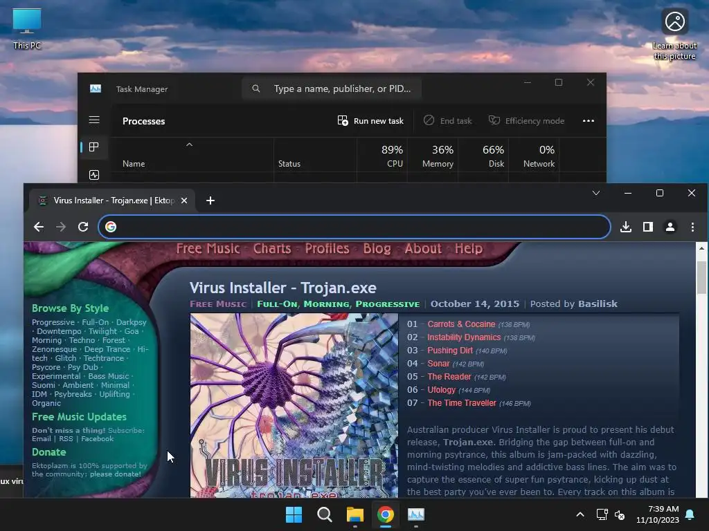Click the Chrome address bar
The height and width of the screenshot is (531, 709).
354,227
